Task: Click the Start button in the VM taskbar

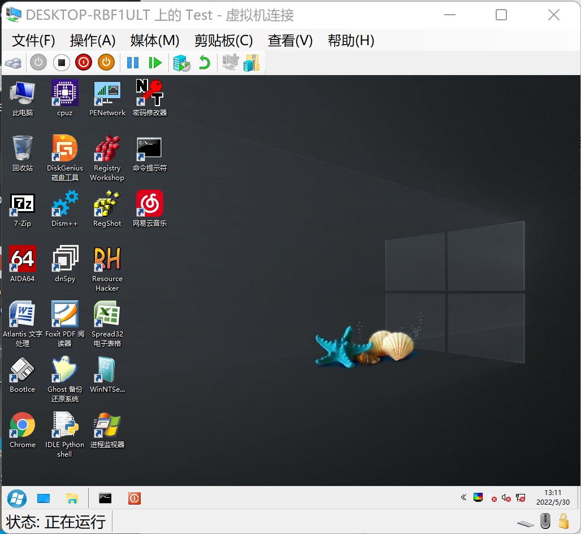Action: (16, 498)
